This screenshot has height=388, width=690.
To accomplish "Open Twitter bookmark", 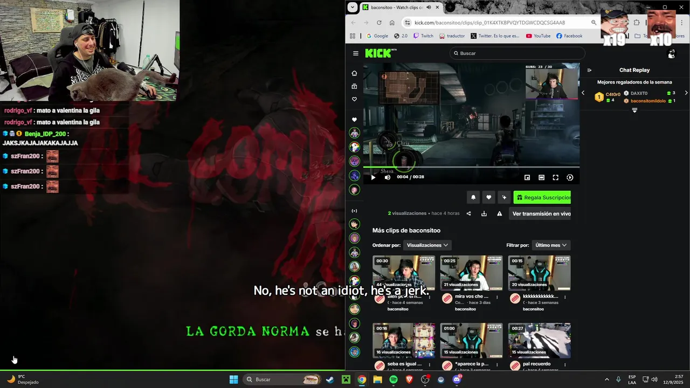I will click(x=495, y=36).
